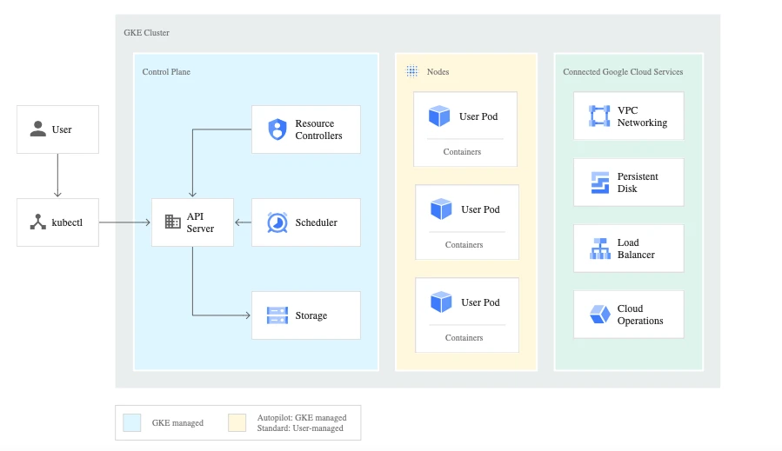The image size is (782, 451).
Task: Click the Load Balancer icon
Action: pos(600,249)
